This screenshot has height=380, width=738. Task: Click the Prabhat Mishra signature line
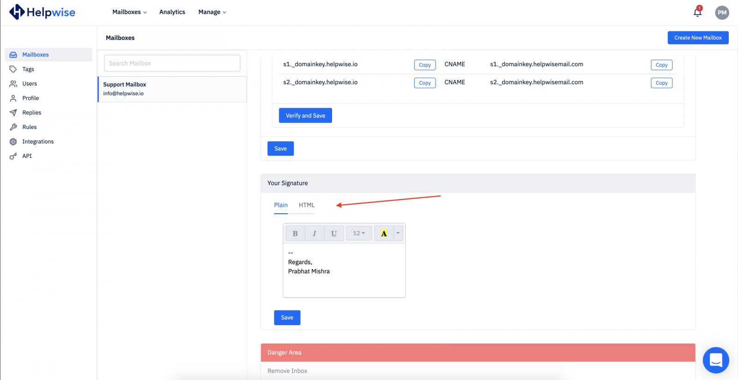coord(309,271)
